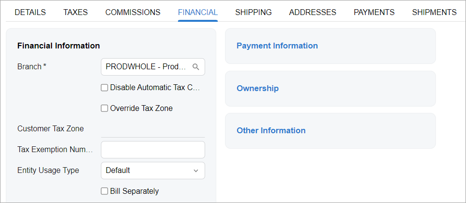Expand the Ownership section
The width and height of the screenshot is (466, 203).
point(257,89)
